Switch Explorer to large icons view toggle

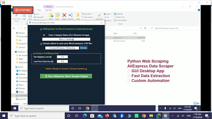point(198,103)
